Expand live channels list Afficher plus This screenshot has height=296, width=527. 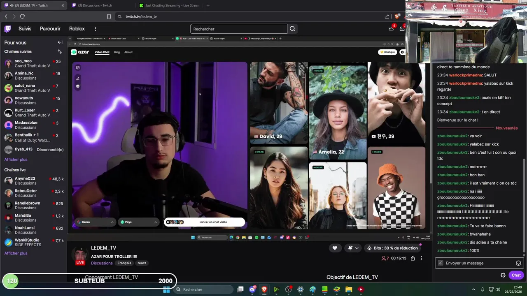(16, 253)
